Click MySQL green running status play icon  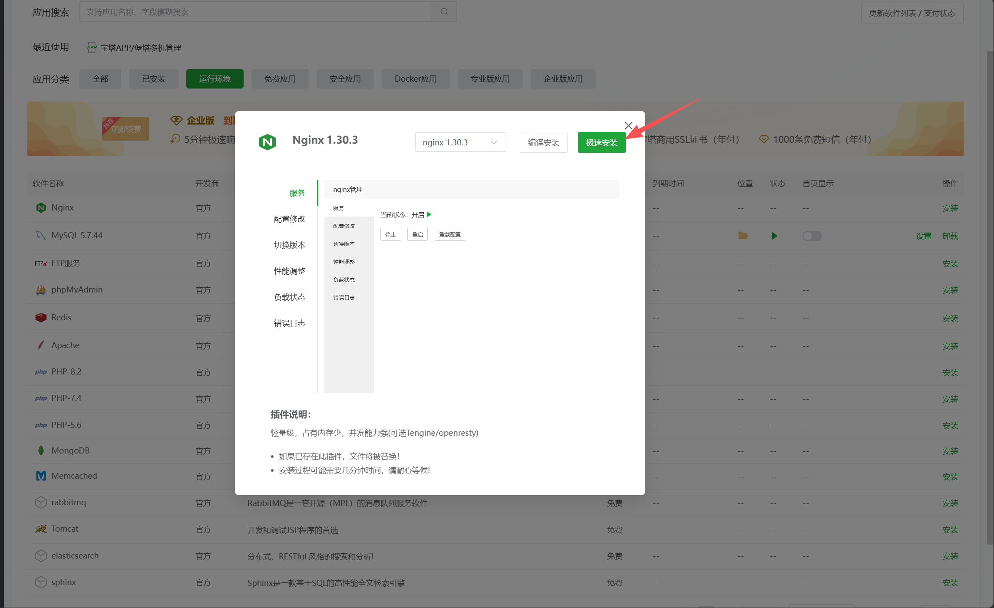click(x=774, y=236)
